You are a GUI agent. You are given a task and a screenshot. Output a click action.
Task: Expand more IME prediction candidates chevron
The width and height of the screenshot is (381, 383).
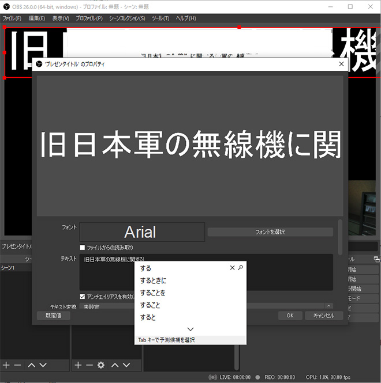190,329
